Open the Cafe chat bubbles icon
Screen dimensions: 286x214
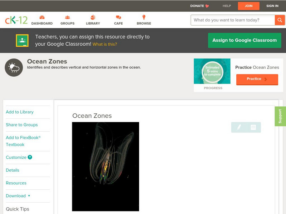point(118,17)
